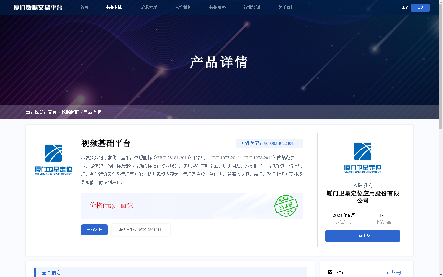The width and height of the screenshot is (443, 277).
Task: Click the scrollbar down arrow
Action: (x=441, y=275)
